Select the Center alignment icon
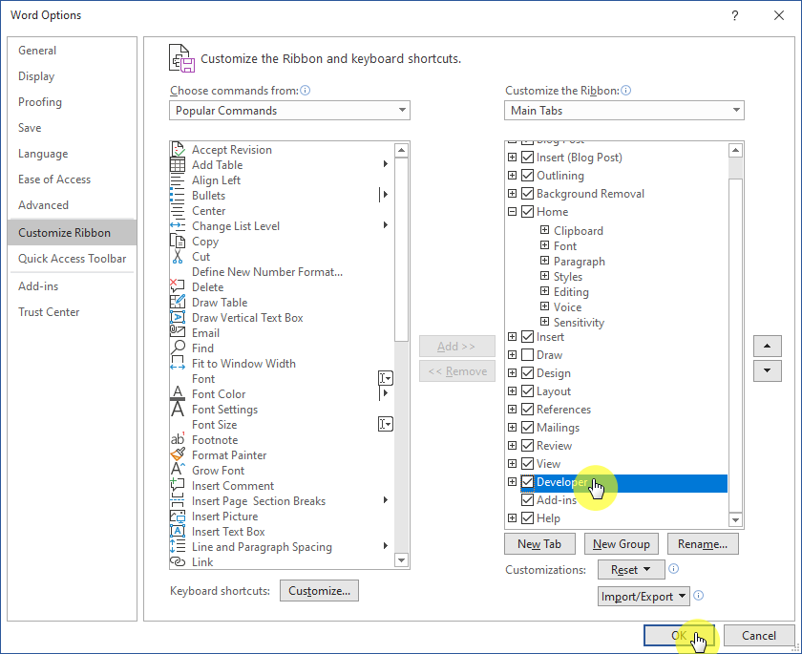Screen dimensions: 802x654 178,211
